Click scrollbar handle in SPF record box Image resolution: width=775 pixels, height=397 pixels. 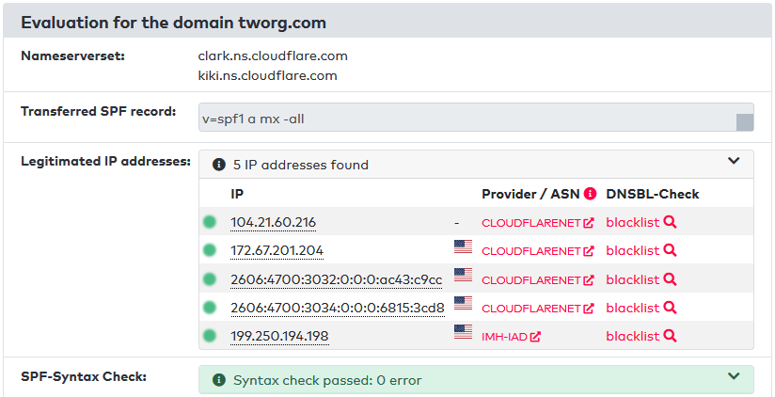[744, 121]
